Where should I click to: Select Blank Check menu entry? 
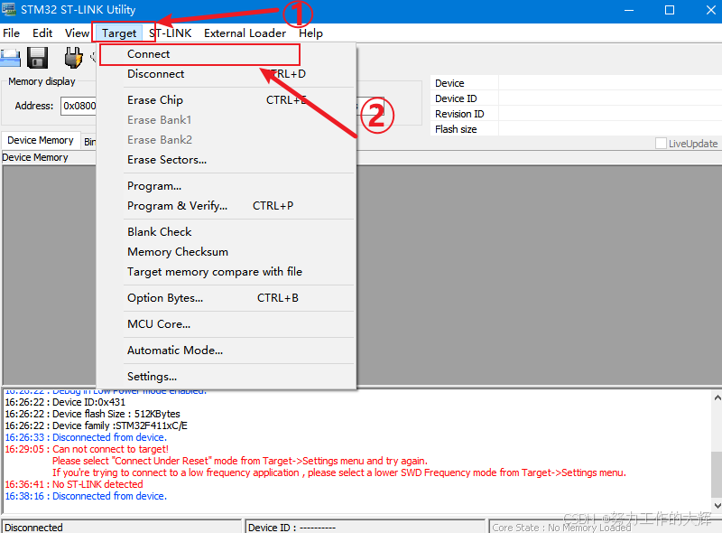click(227, 232)
